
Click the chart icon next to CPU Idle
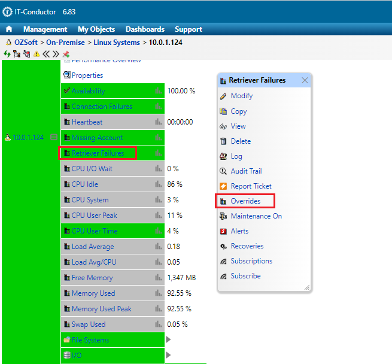[158, 184]
